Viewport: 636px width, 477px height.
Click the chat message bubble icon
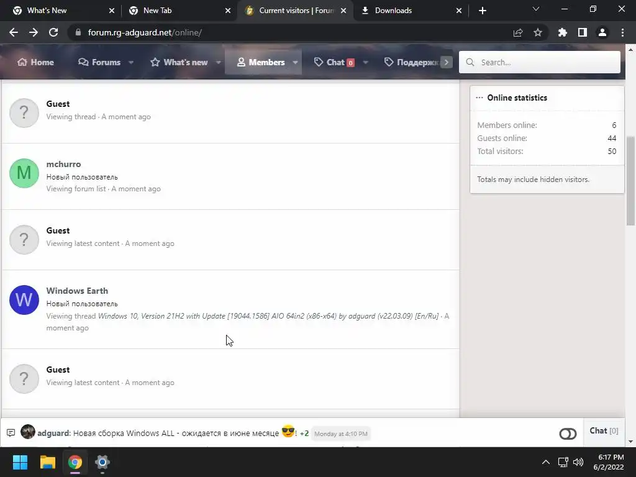(x=11, y=433)
